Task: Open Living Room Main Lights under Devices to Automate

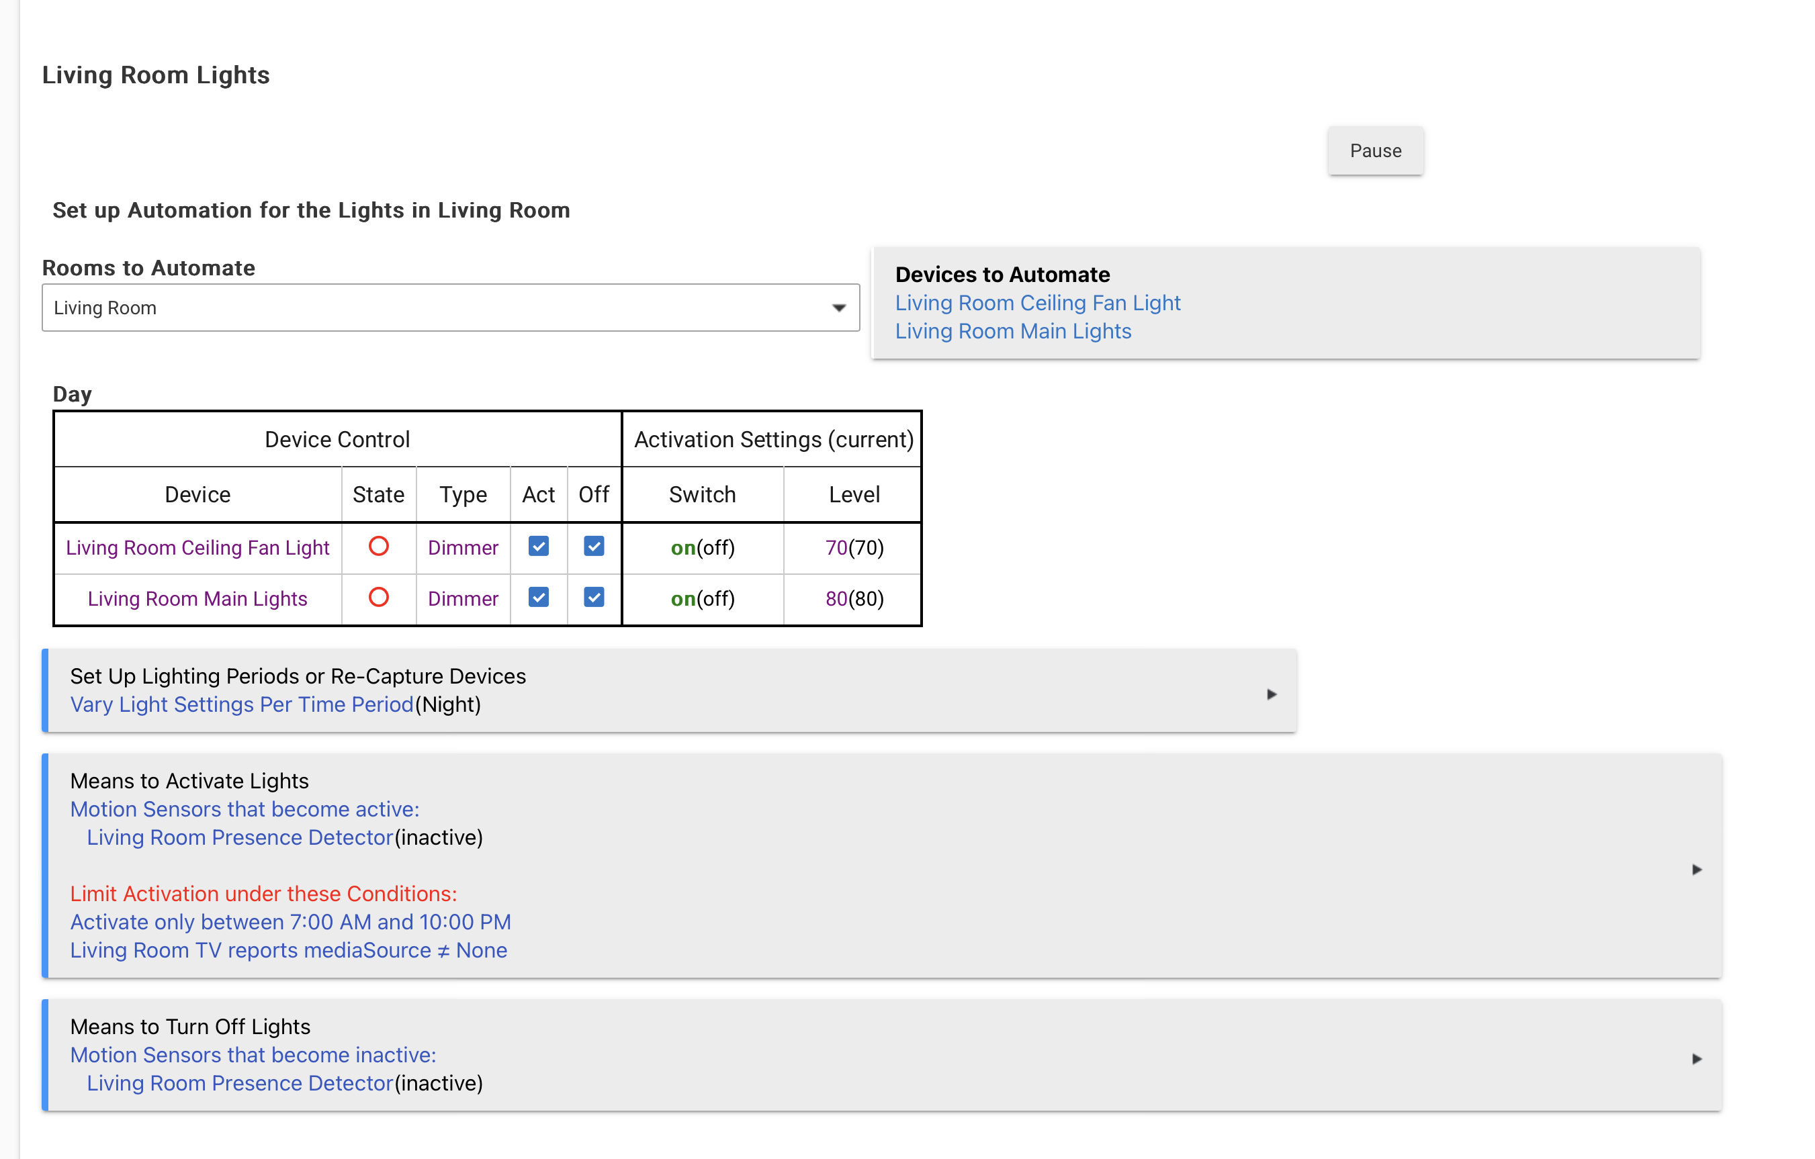Action: point(1012,332)
